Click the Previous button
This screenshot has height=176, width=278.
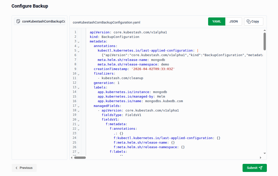[24, 168]
